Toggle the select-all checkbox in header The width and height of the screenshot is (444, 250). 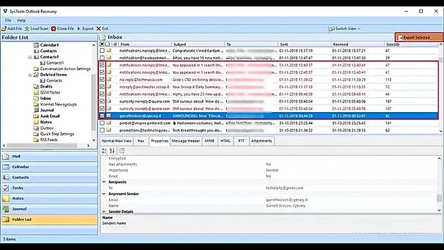(x=102, y=44)
